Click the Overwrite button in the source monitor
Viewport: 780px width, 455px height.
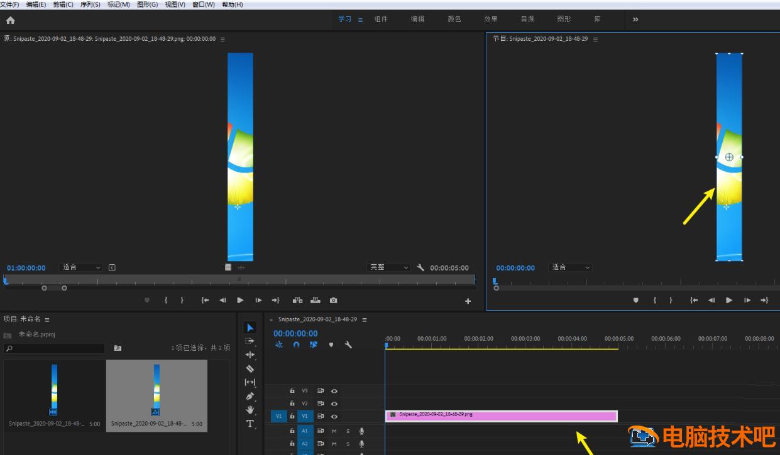point(316,301)
